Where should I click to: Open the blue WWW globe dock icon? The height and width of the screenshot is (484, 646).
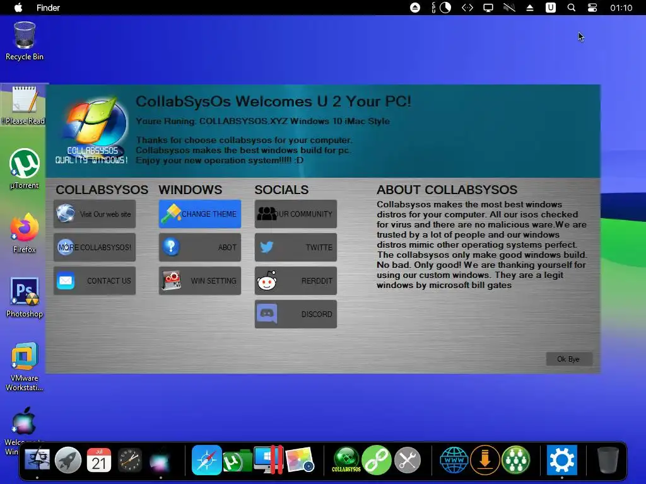[454, 459]
